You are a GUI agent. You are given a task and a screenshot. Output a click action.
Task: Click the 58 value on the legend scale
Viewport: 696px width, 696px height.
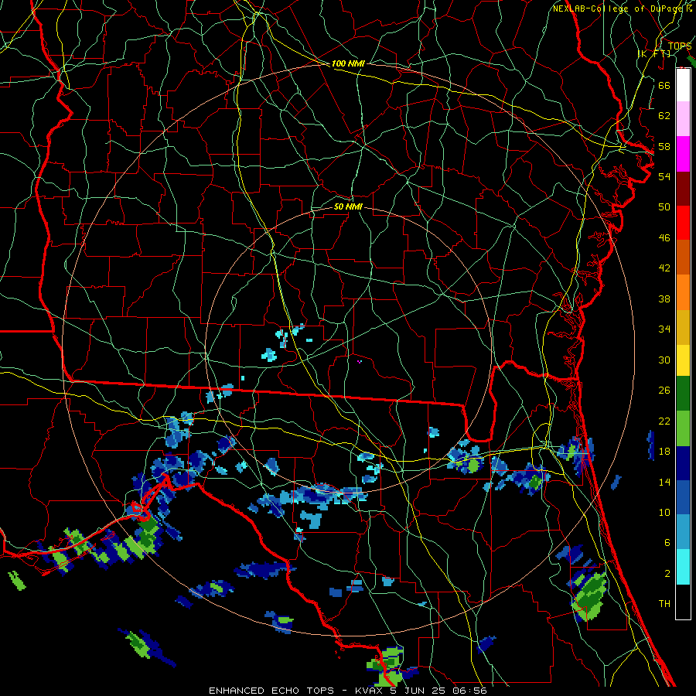[x=664, y=146]
